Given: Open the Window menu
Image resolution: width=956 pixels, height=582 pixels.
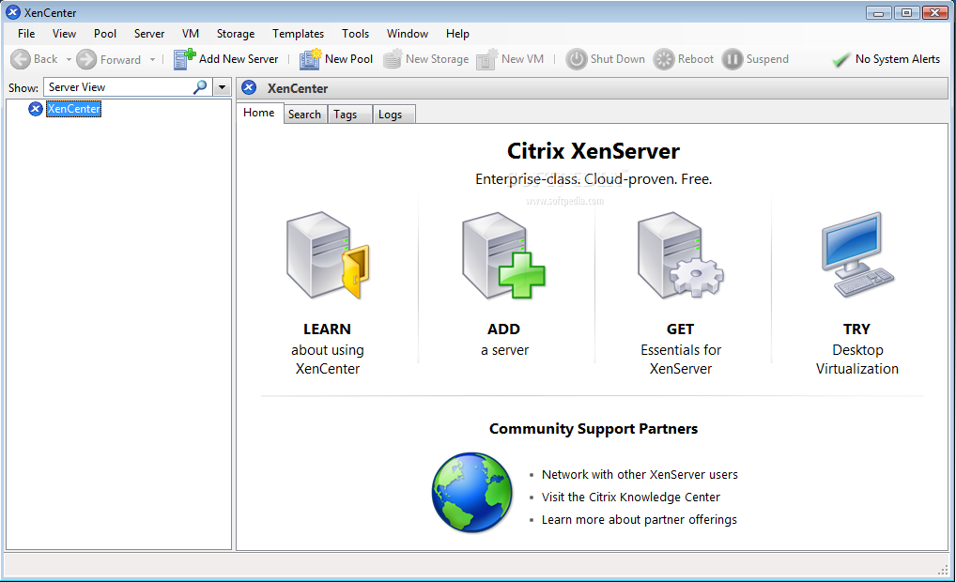Looking at the screenshot, I should pos(408,34).
